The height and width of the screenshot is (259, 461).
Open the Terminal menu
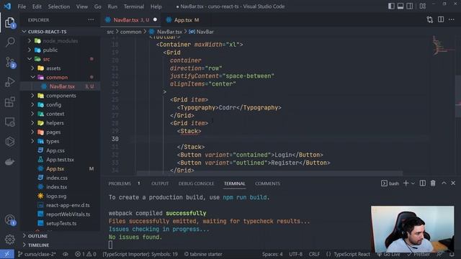point(134,6)
